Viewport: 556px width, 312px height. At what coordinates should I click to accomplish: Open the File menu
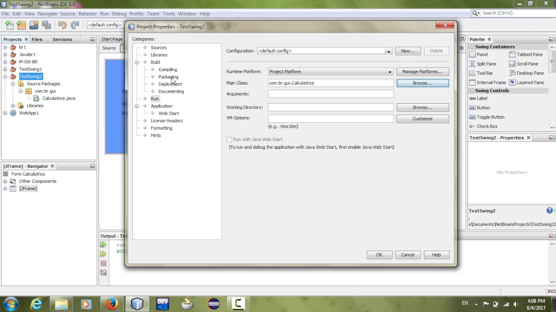5,14
